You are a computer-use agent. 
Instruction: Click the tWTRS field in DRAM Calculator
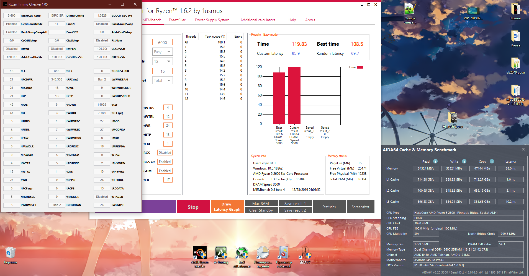168,108
